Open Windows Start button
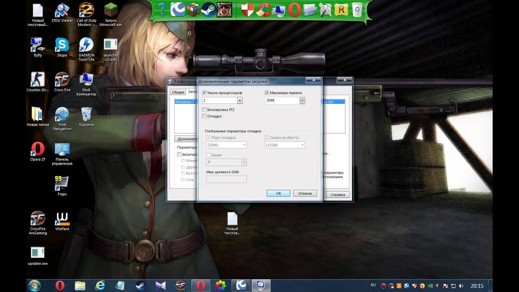The width and height of the screenshot is (519, 292). 34,286
